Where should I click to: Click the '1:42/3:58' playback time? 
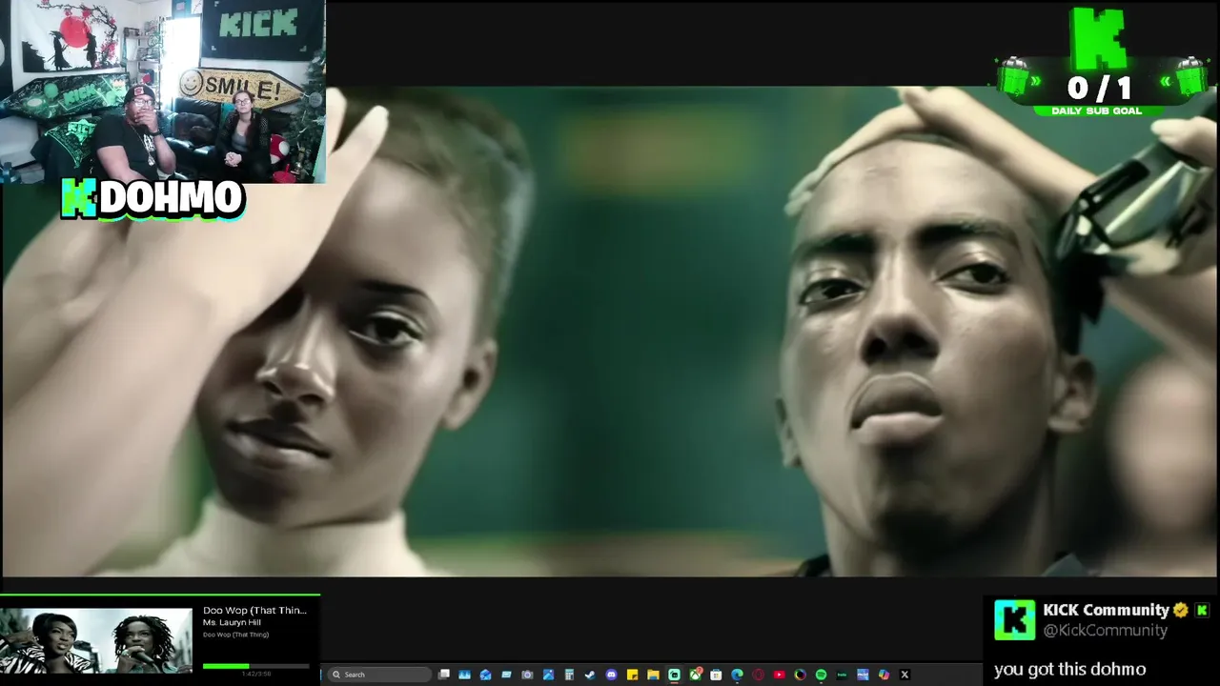[x=256, y=674]
